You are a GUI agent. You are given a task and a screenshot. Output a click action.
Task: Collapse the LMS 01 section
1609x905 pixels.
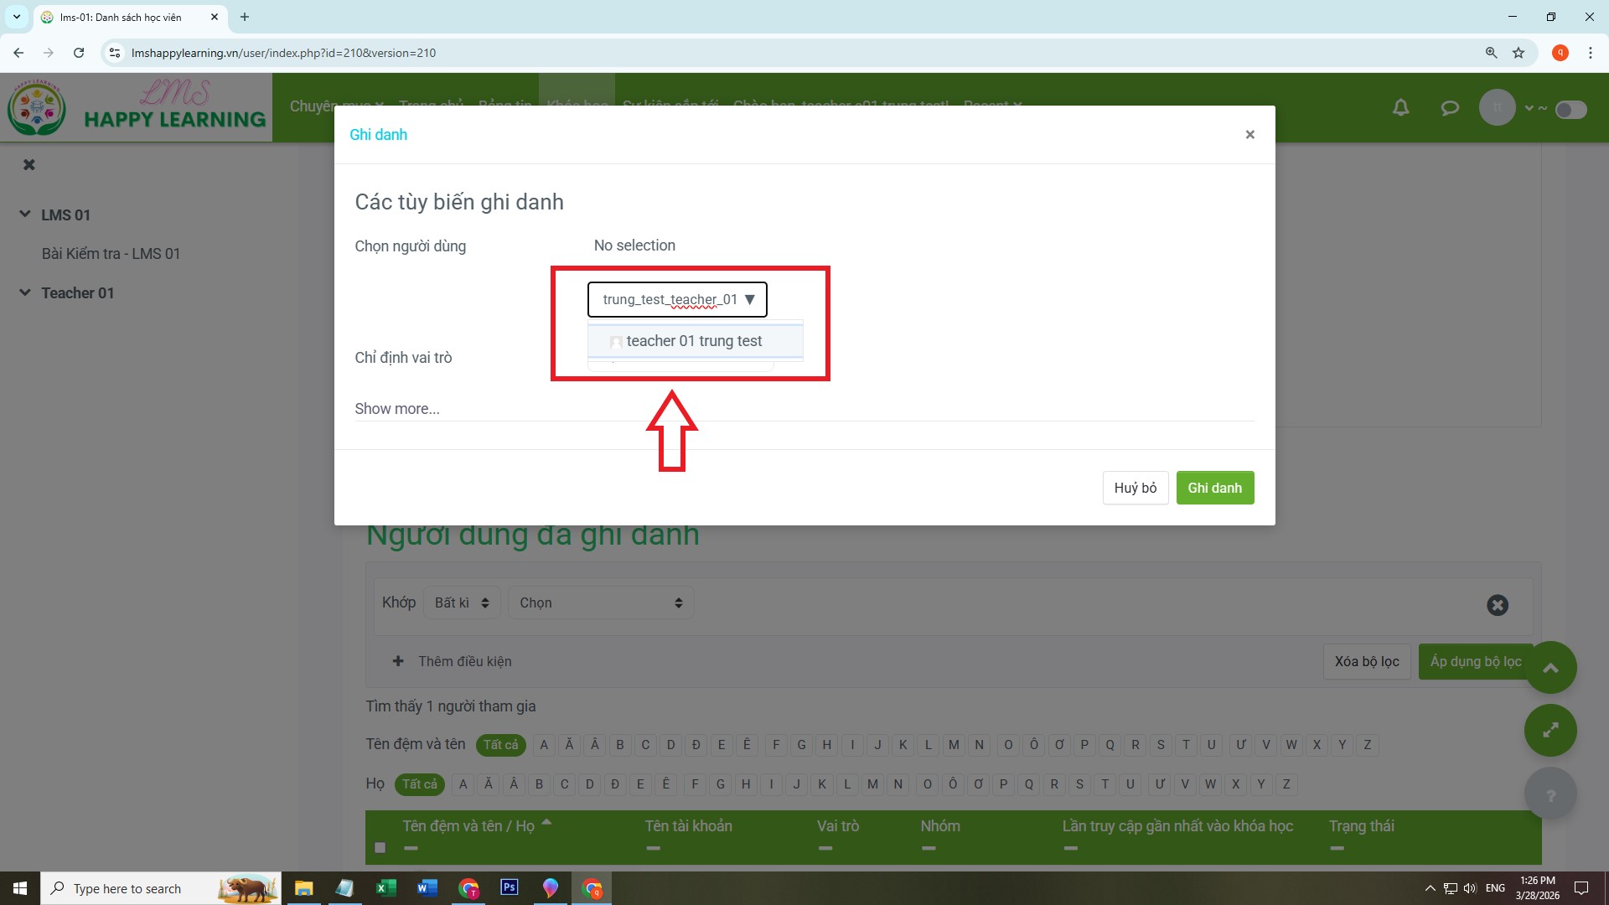coord(25,215)
